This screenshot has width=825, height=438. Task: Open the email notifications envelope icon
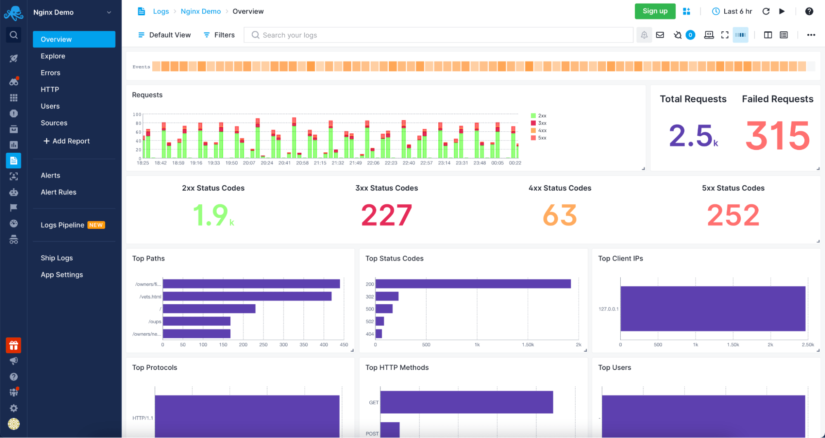[660, 35]
